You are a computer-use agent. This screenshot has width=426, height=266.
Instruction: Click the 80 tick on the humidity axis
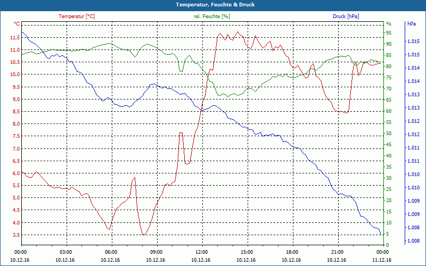(389, 66)
